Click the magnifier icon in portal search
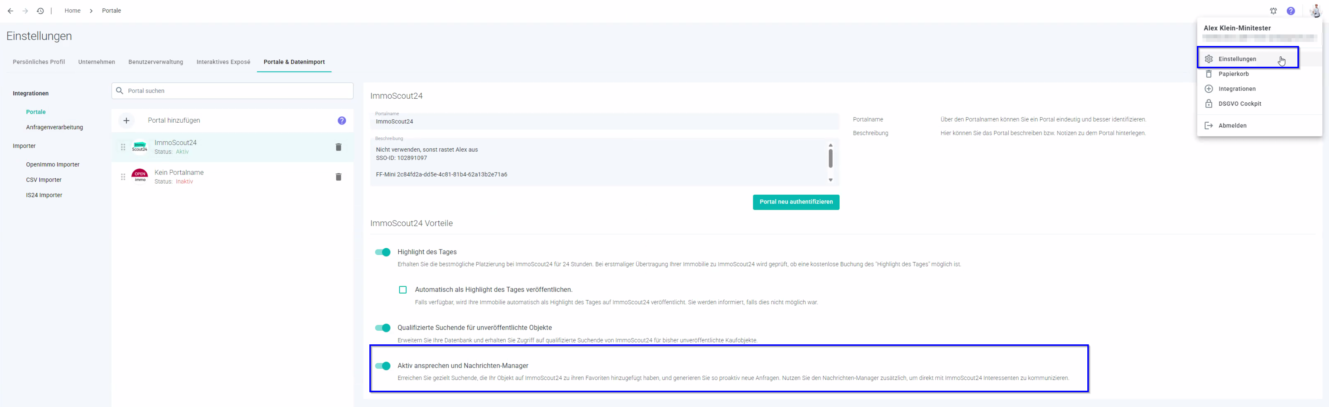Viewport: 1329px width, 407px height. [120, 91]
